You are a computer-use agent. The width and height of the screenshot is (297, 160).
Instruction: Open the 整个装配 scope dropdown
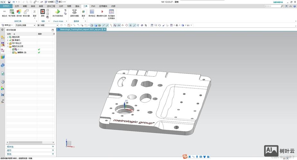(x=47, y=25)
